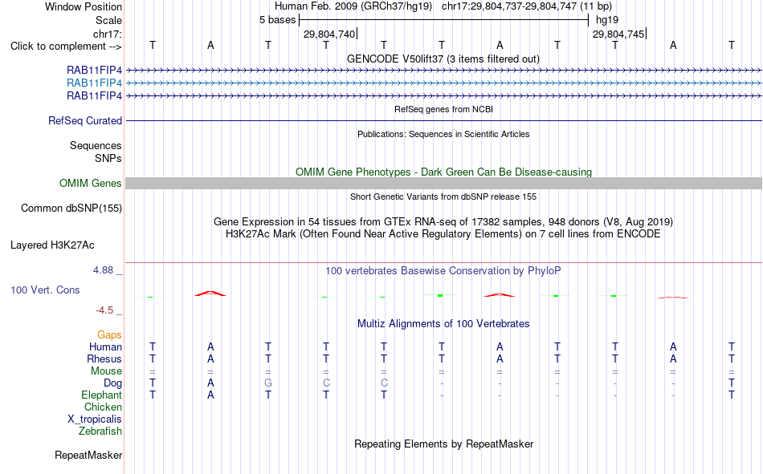Select the Human alignment row label
This screenshot has width=763, height=474.
105,346
